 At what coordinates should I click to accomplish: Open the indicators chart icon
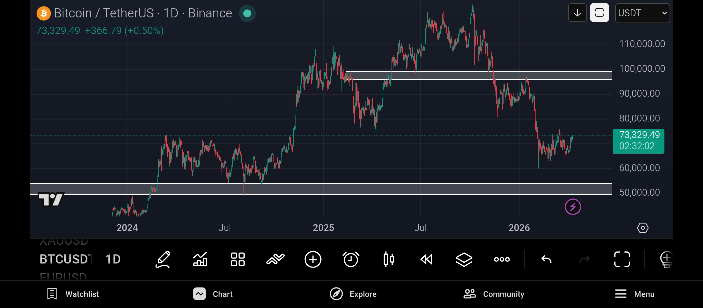pos(200,259)
